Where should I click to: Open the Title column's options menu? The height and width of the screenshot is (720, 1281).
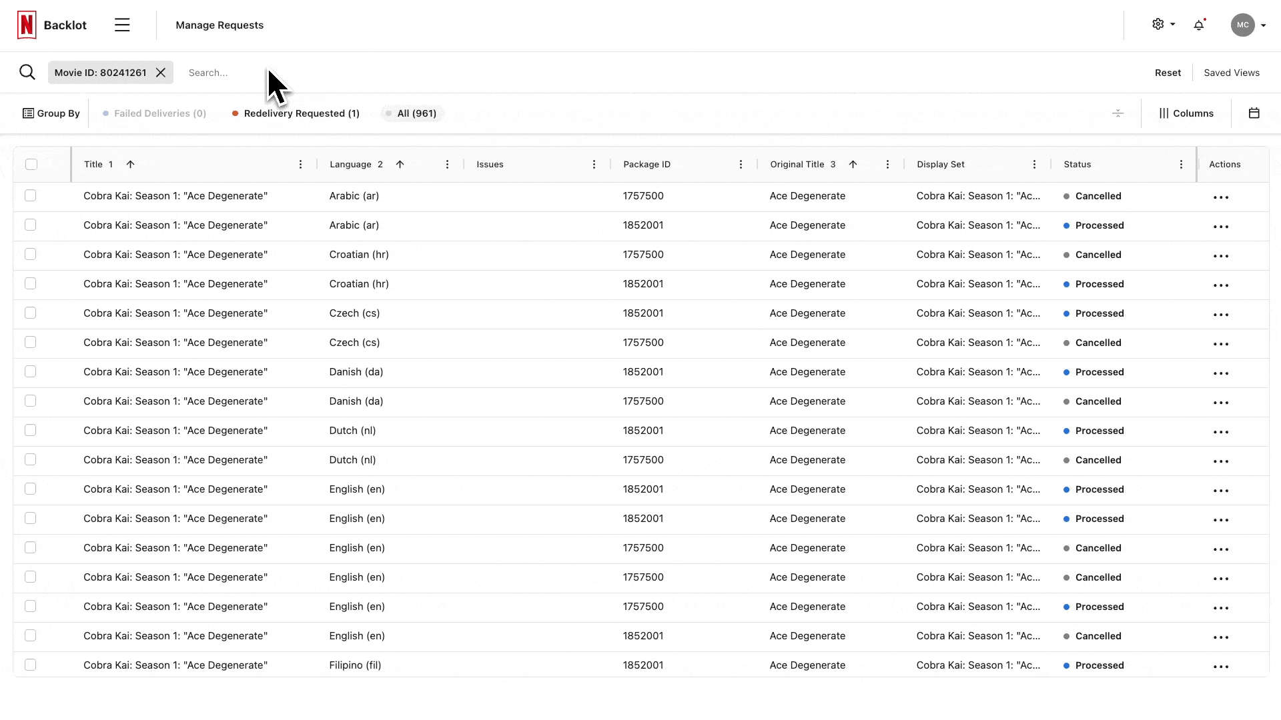tap(300, 164)
